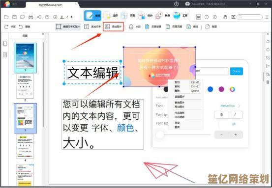This screenshot has width=272, height=188.
Task: Open the Bates number tool with lock icon
Action: pos(192,27)
